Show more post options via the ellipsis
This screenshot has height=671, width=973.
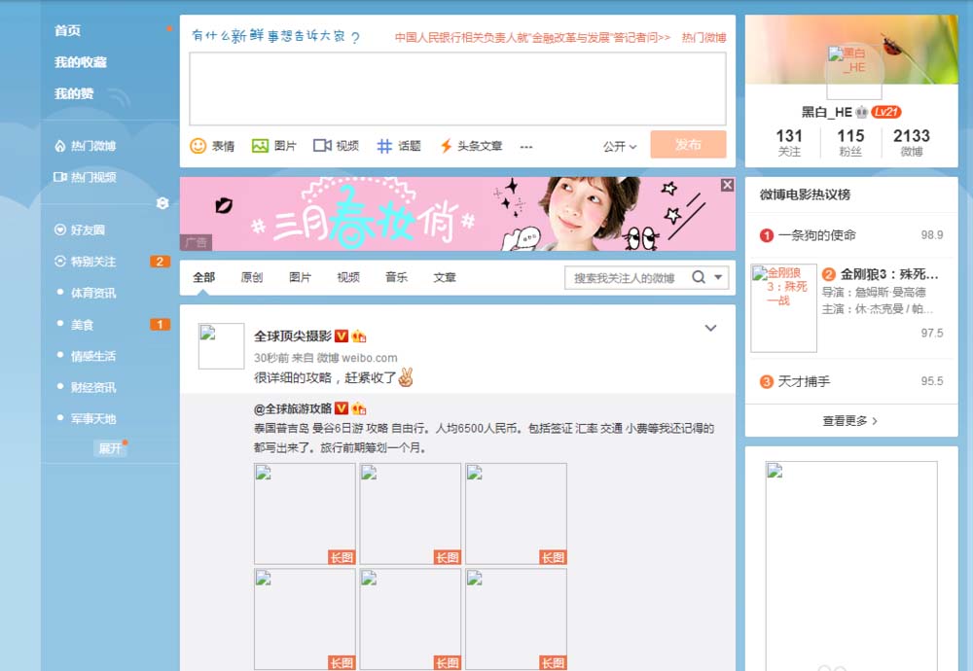click(526, 147)
